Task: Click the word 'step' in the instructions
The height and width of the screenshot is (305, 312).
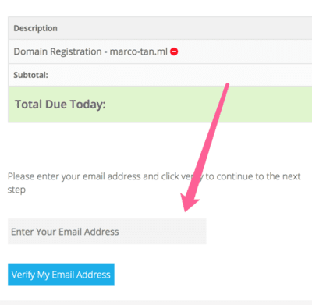Action: tap(16, 190)
